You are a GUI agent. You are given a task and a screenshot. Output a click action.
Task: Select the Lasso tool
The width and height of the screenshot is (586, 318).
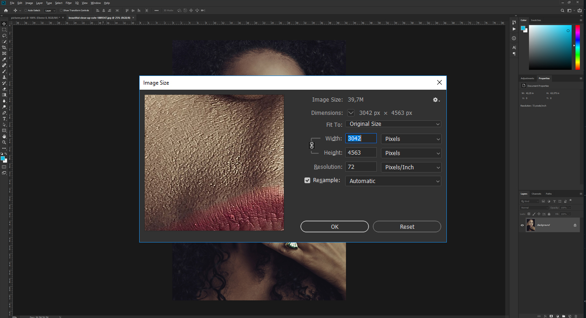4,35
